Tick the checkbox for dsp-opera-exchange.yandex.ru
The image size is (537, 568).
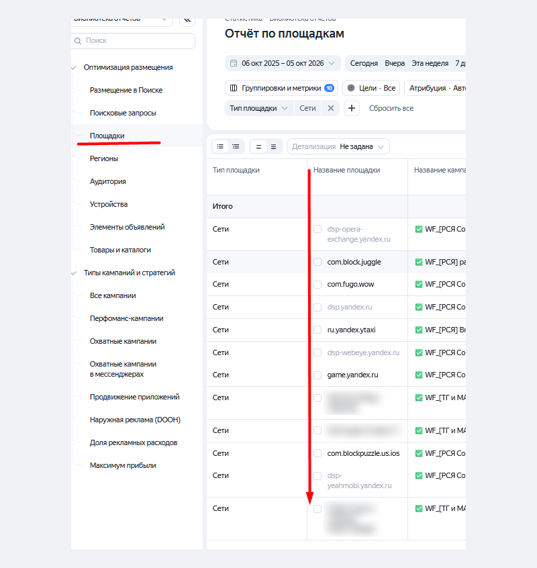click(318, 229)
